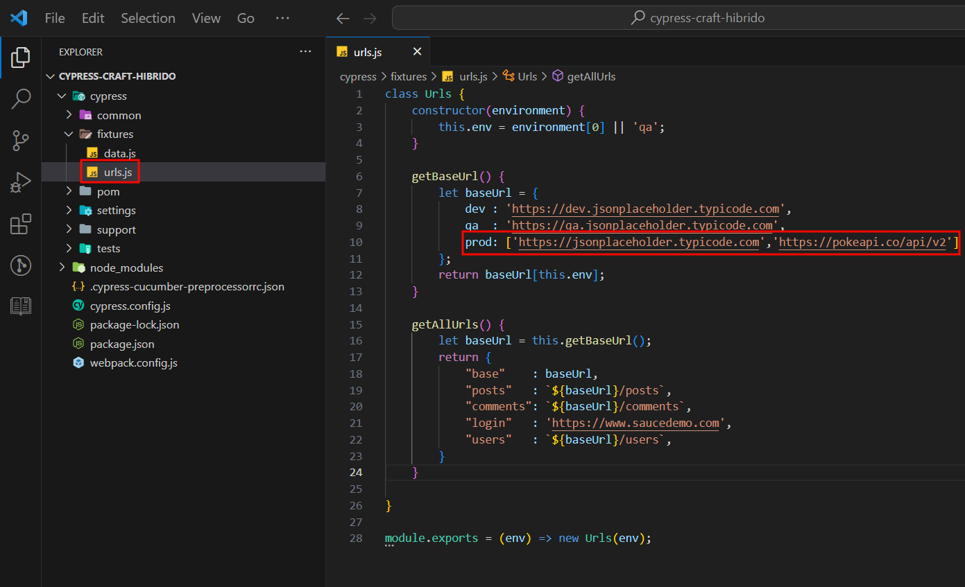Click the EXPLORER panel title
Viewport: 965px width, 587px height.
pyautogui.click(x=80, y=52)
